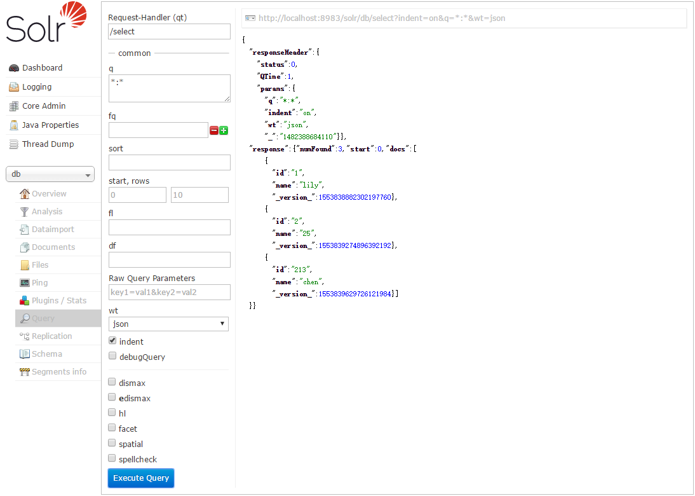695x496 pixels.
Task: Click the Analysis funnel icon
Action: tap(25, 212)
